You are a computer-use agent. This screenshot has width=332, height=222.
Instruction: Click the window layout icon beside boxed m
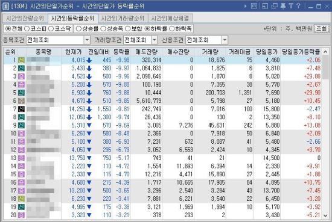tap(265, 6)
